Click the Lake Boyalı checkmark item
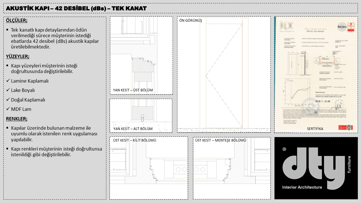The image size is (361, 203). (x=23, y=90)
